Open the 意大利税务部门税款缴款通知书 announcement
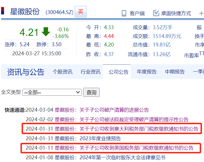Screen dimensions: 204x162 click(x=139, y=129)
